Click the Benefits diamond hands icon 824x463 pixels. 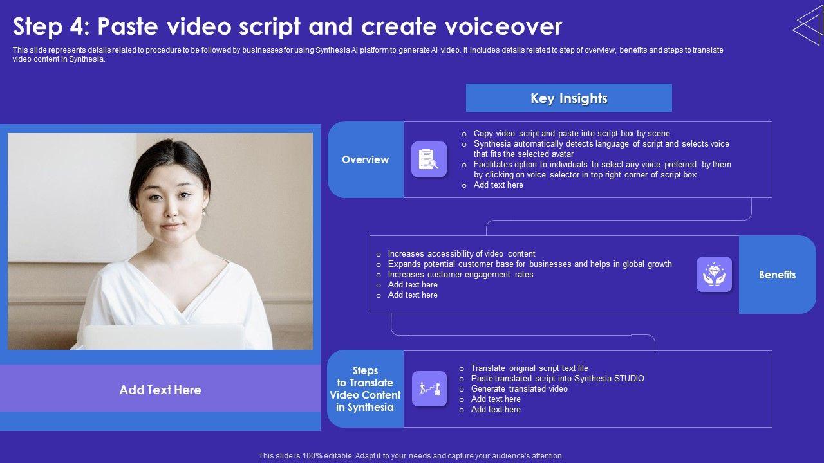714,275
